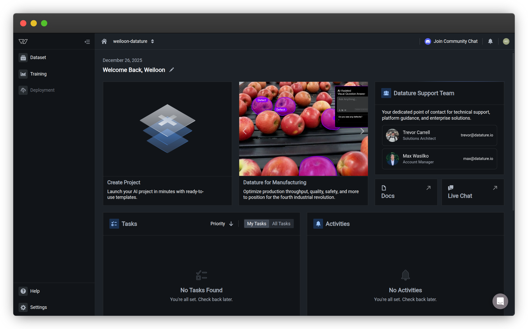
Task: Open the Live Chat card
Action: (x=472, y=192)
